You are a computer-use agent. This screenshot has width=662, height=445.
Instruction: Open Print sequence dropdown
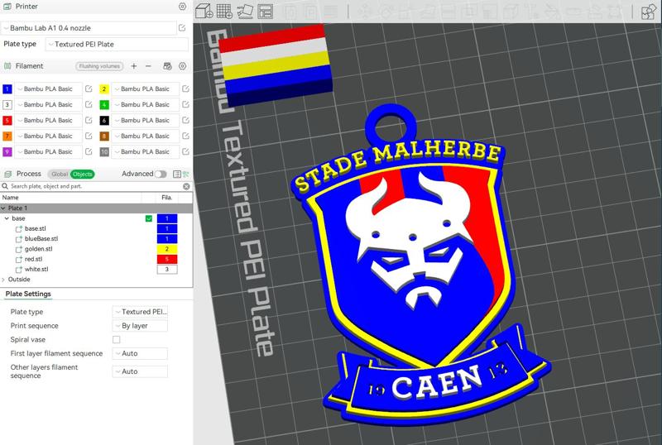140,326
